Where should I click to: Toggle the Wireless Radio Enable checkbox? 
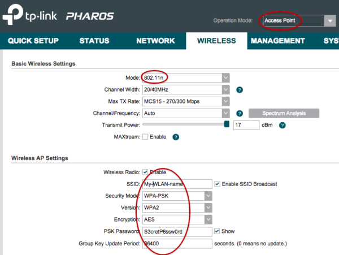tap(145, 172)
